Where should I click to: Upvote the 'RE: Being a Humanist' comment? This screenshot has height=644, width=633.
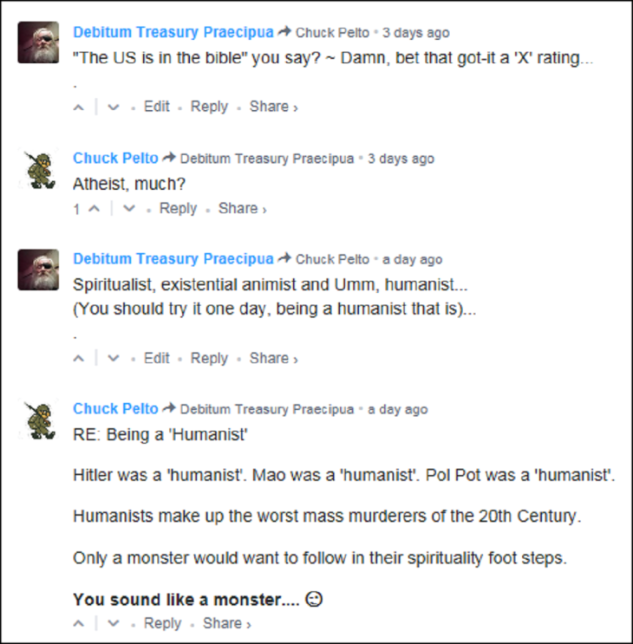[x=79, y=624]
